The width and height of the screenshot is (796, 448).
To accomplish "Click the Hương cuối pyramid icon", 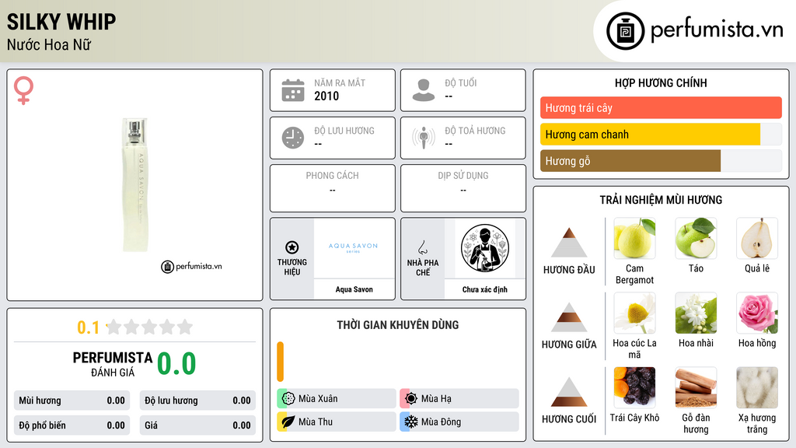I will pos(569,392).
